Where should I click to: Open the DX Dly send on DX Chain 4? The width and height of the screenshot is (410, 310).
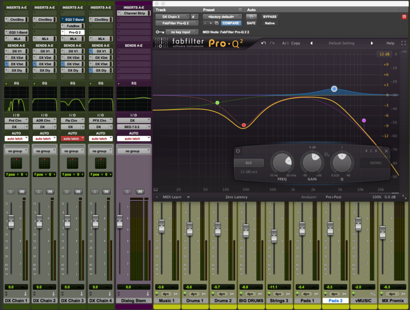[x=100, y=70]
